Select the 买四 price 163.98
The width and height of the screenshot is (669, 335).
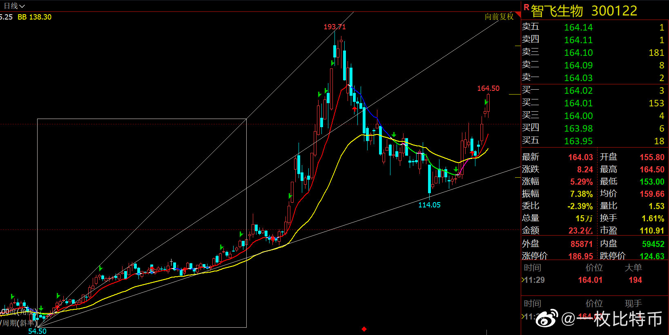(578, 128)
